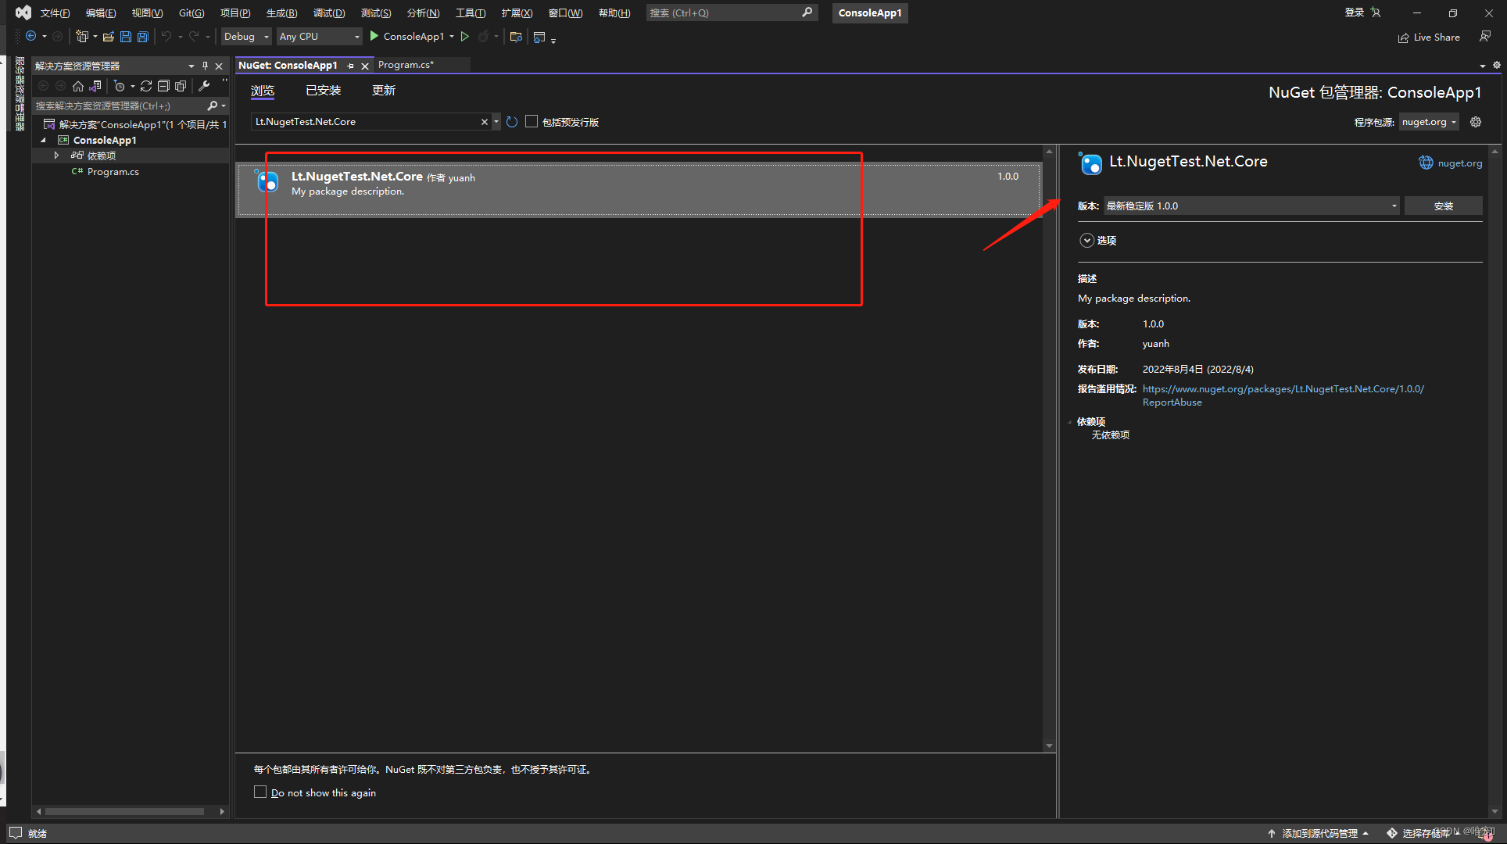
Task: Open NuGet package source settings gear
Action: [1476, 122]
